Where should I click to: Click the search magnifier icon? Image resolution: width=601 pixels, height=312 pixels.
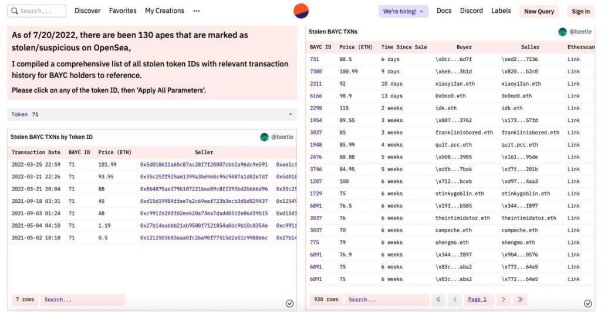(15, 11)
